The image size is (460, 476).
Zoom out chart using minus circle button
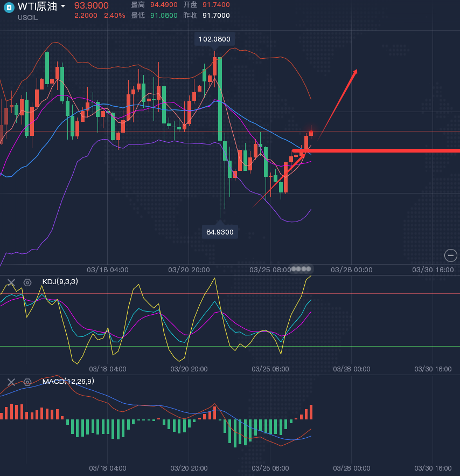[x=450, y=256]
